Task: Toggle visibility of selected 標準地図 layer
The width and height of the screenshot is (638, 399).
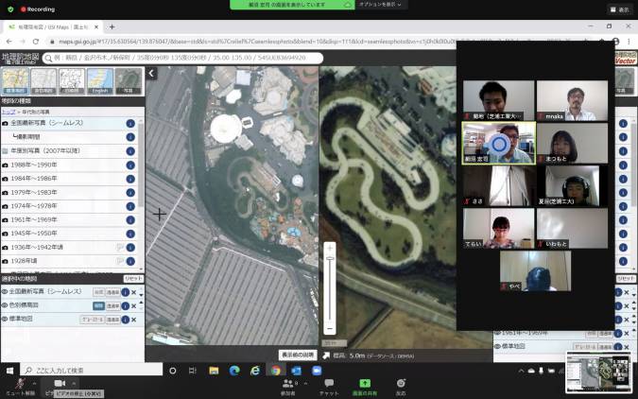Action: [5, 319]
